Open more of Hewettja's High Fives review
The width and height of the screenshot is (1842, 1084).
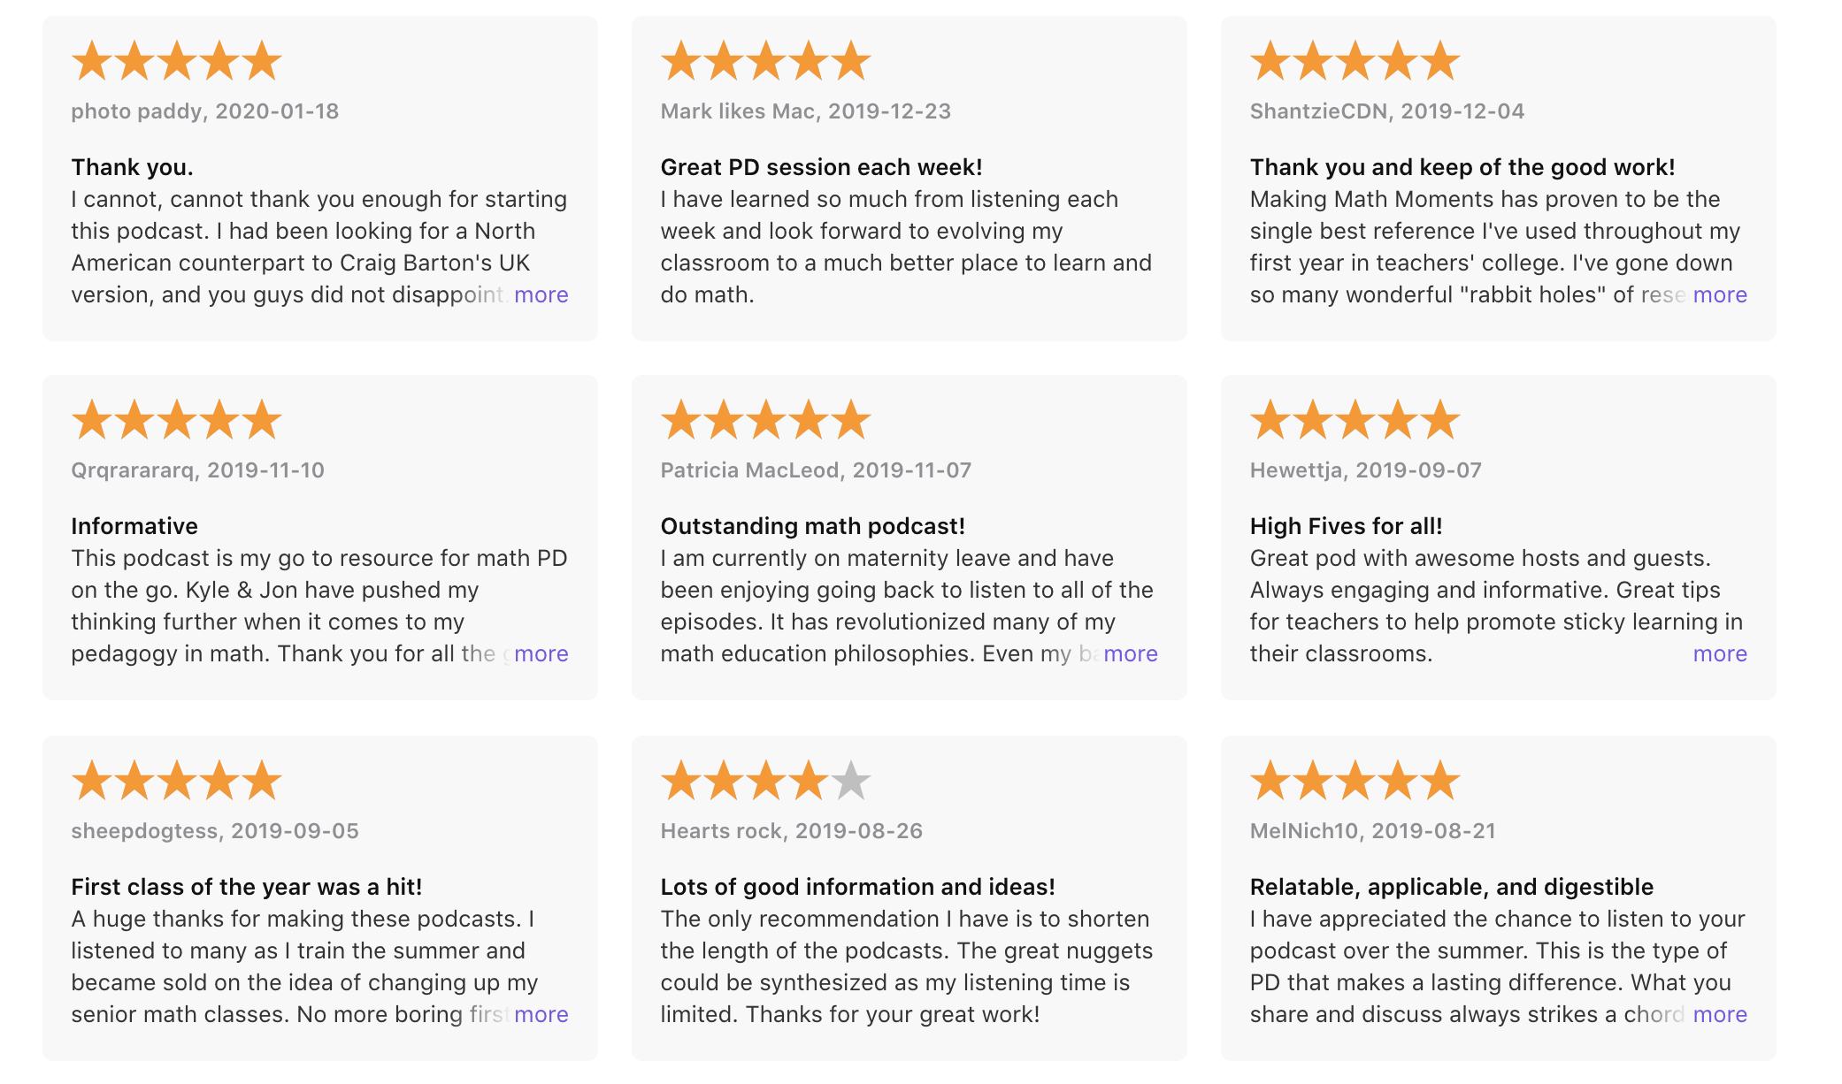[1719, 653]
